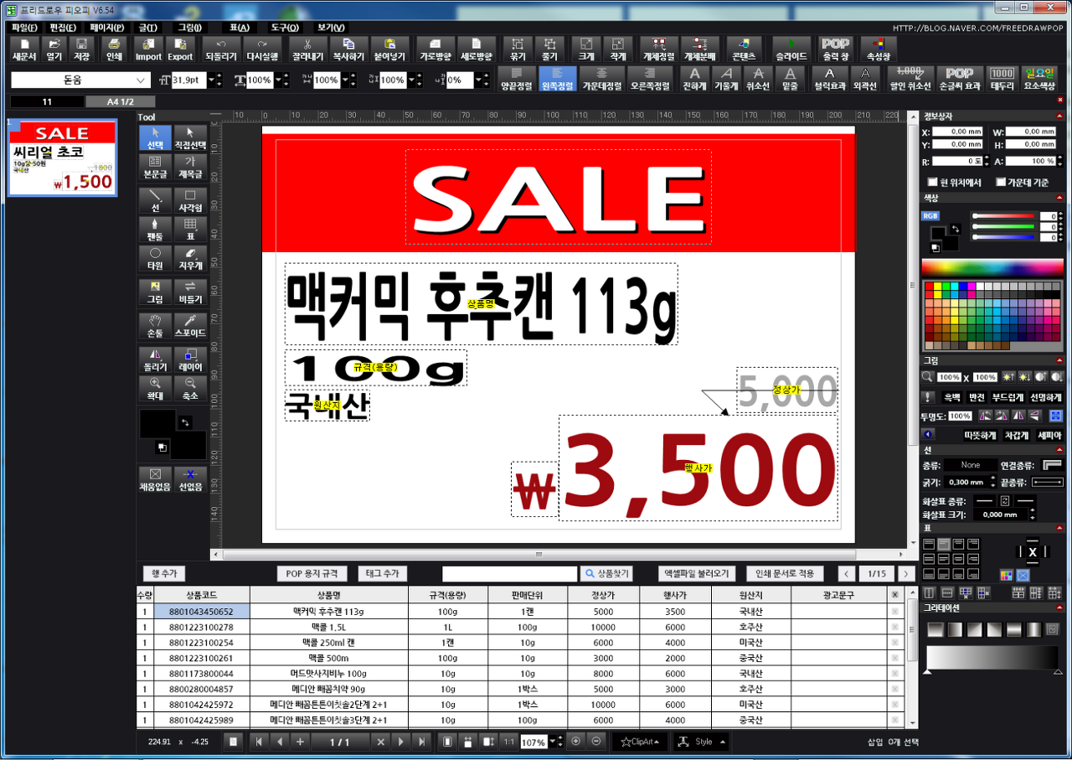The width and height of the screenshot is (1072, 760).
Task: Click the 인쇄 print icon
Action: pos(114,49)
